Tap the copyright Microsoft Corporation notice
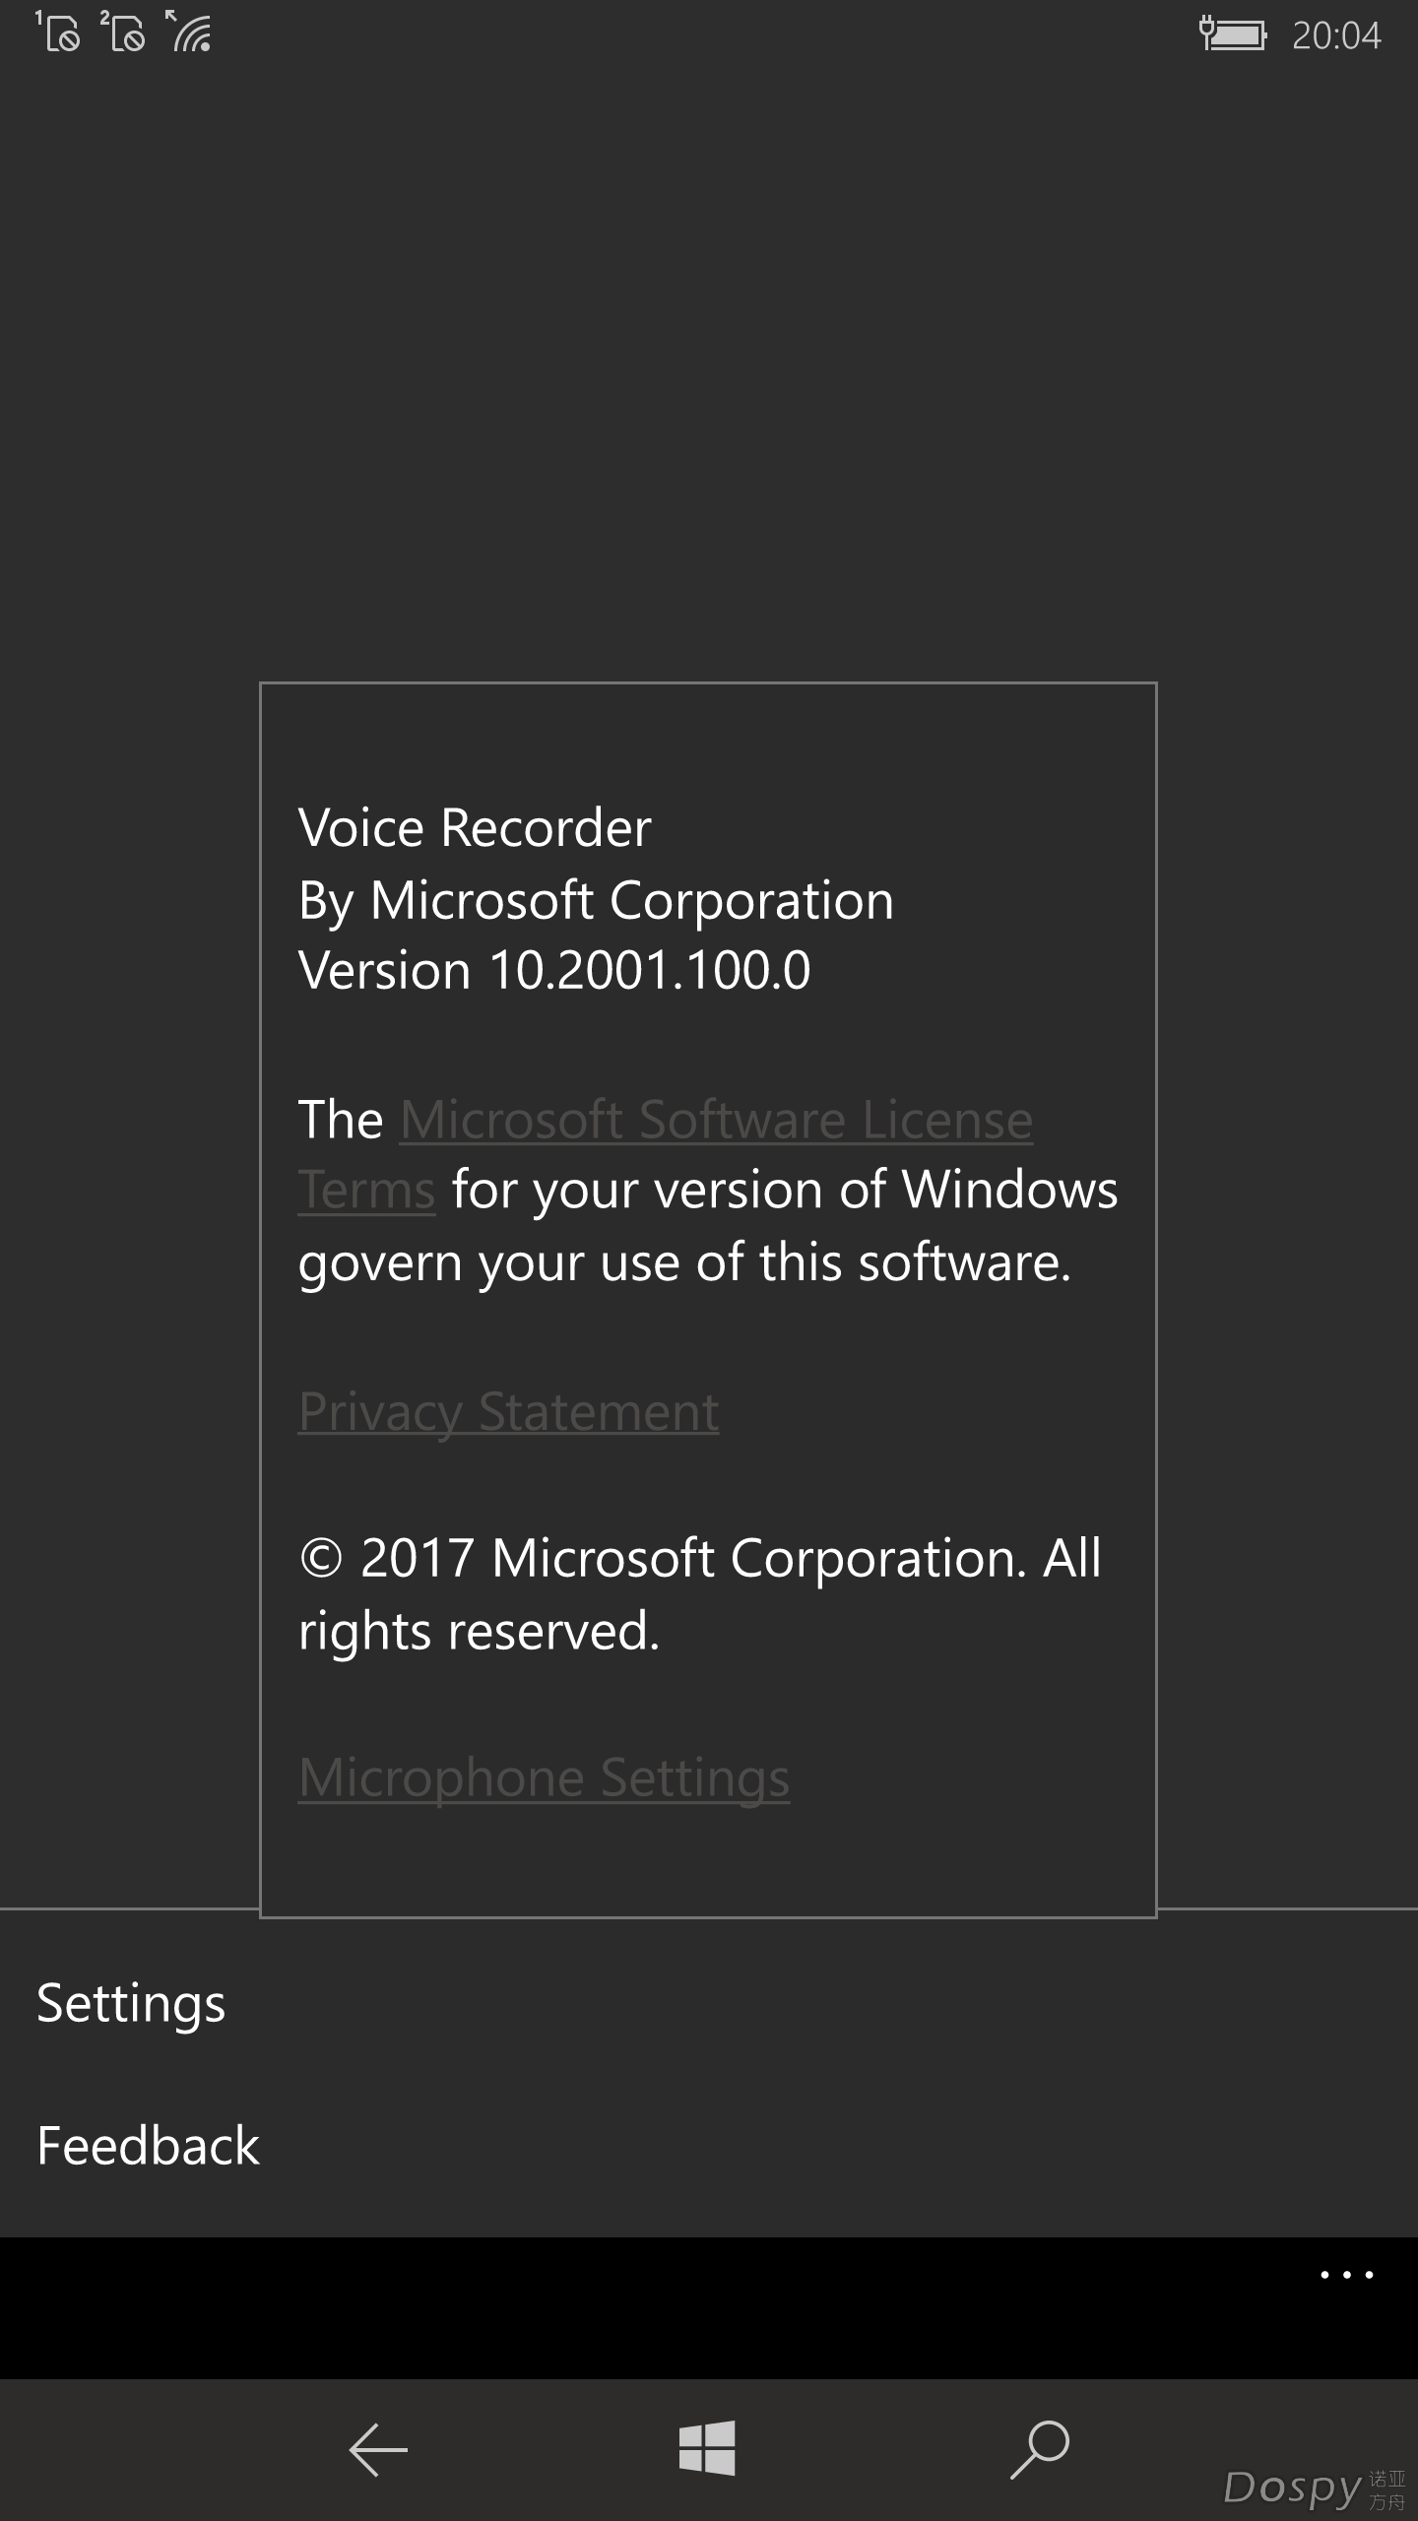The image size is (1418, 2521). pyautogui.click(x=700, y=1594)
